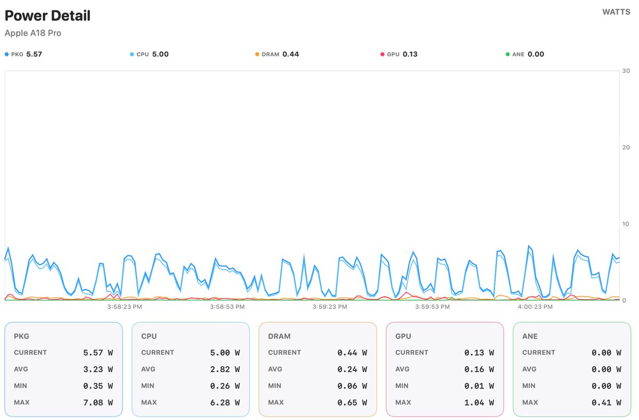Click ANE card MAX value 0.41 W
Image resolution: width=639 pixels, height=420 pixels.
click(607, 402)
